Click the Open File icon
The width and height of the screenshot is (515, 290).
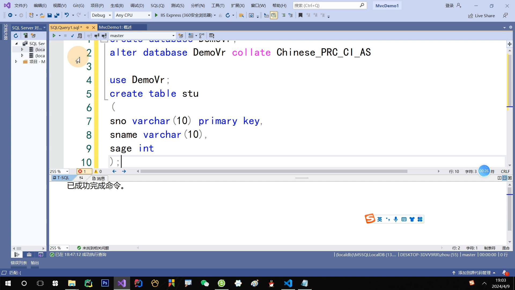point(42,15)
